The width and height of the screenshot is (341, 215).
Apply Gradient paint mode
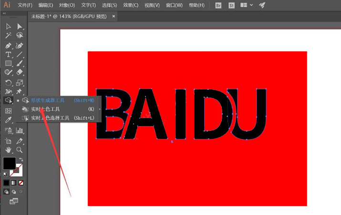tap(14, 183)
